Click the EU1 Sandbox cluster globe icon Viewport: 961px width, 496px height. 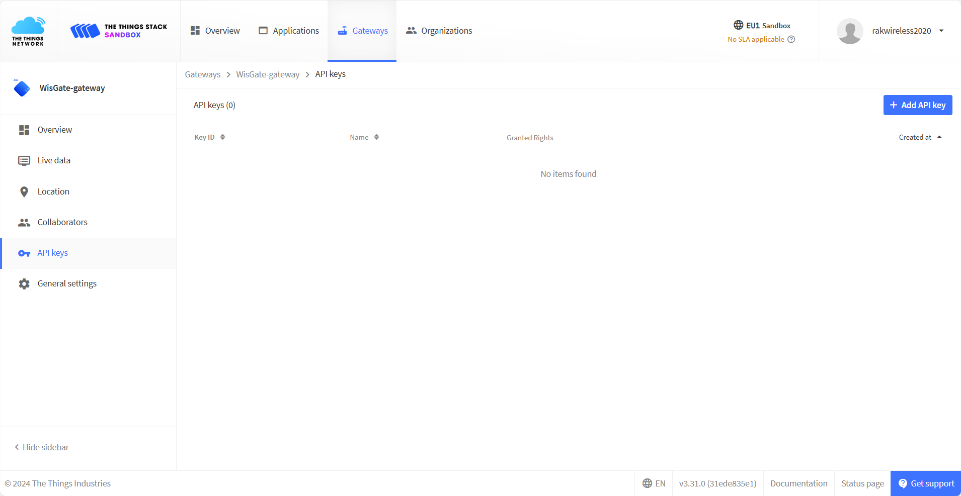738,25
